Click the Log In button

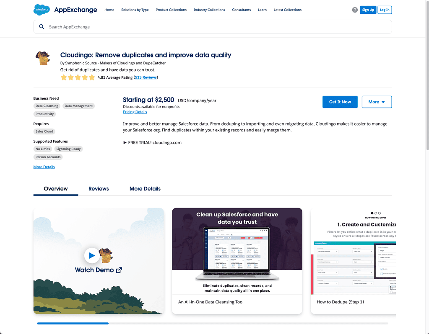(x=385, y=10)
